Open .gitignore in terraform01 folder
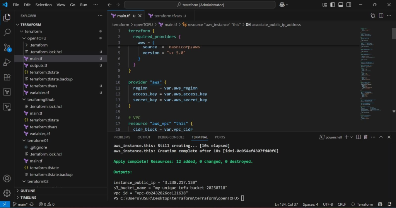The width and height of the screenshot is (396, 208). pos(61,147)
